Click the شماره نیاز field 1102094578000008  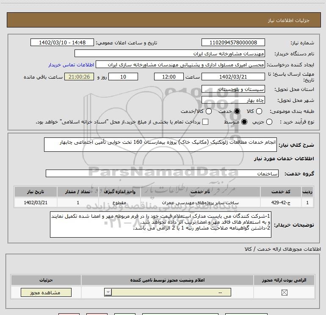click(x=233, y=42)
